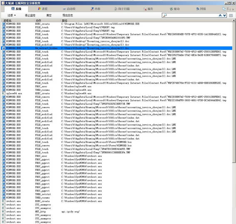Click the 驱动 drivers tab icon
Image resolution: width=236 pixels, height=224 pixels.
[x=171, y=9]
